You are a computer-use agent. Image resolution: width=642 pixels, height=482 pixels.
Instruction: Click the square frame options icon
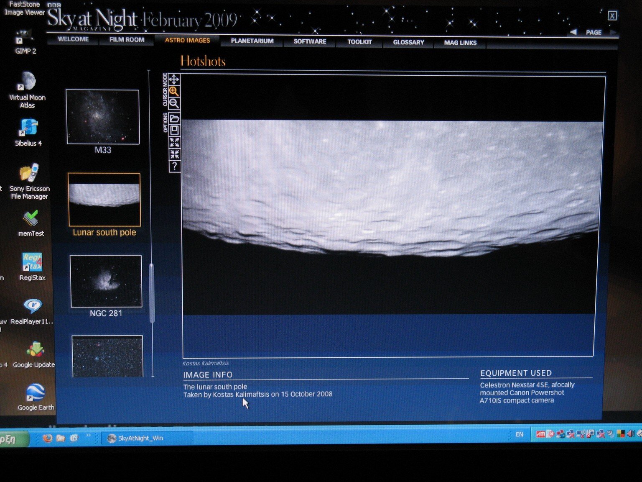tap(174, 130)
